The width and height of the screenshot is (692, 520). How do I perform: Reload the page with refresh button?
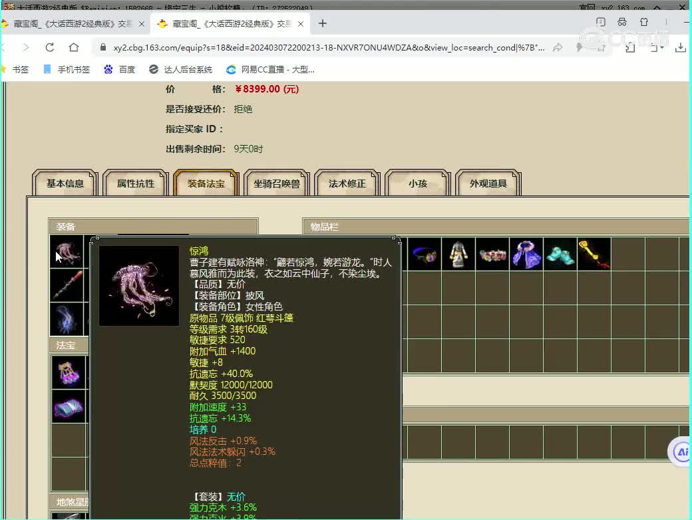click(x=49, y=47)
